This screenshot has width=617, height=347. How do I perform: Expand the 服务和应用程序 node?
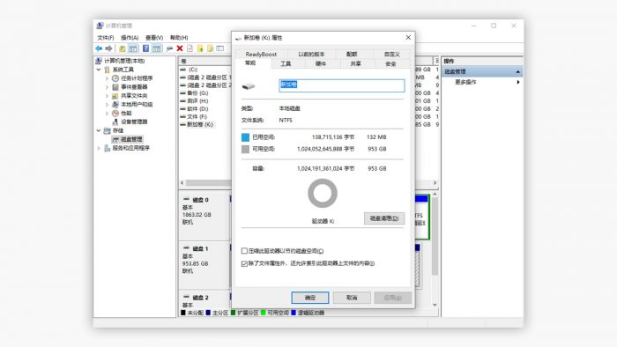coord(99,148)
